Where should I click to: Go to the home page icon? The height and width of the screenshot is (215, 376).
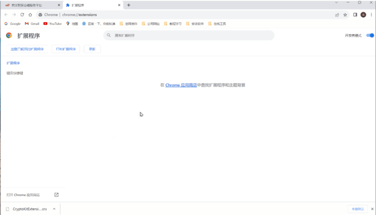[x=30, y=15]
